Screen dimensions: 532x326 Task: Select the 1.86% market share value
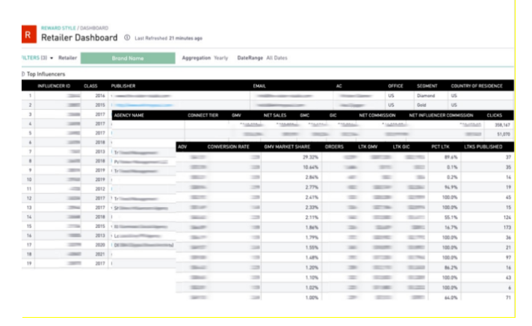(312, 227)
